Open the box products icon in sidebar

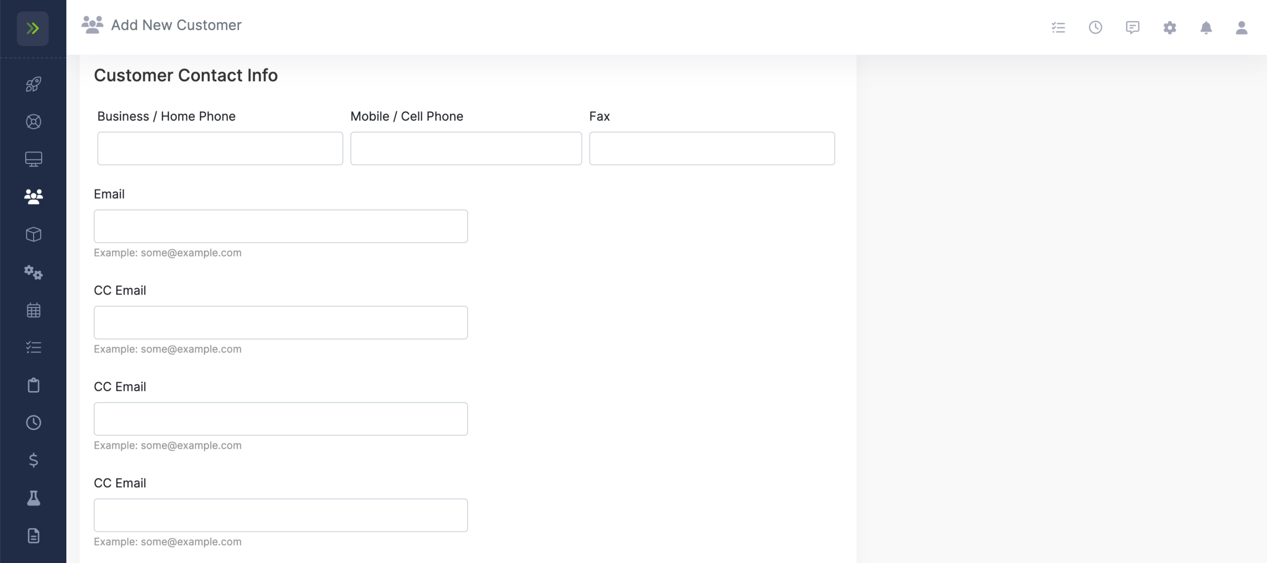(33, 234)
